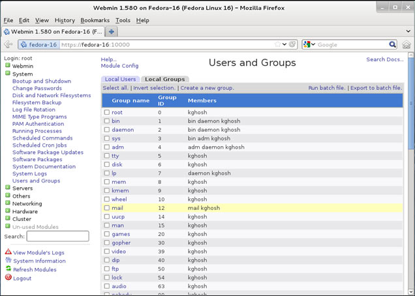The width and height of the screenshot is (415, 296).
Task: Click the Select all link
Action: (x=115, y=88)
